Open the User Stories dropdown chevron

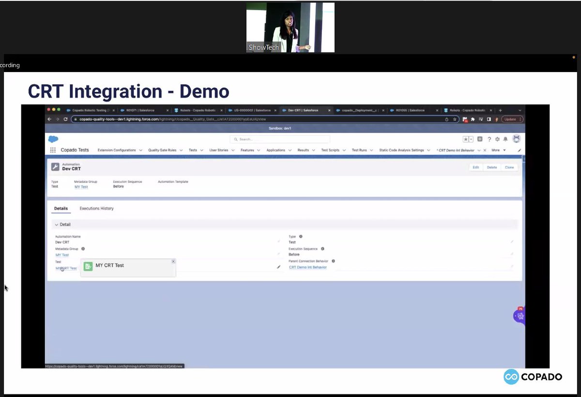233,150
